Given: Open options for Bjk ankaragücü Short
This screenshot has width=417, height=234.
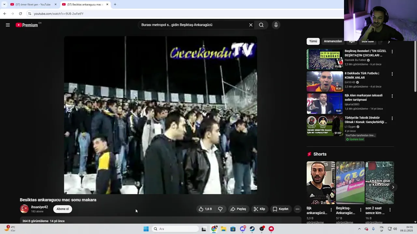Looking at the screenshot, I should point(331,210).
